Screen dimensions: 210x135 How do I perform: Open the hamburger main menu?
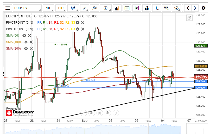tap(8, 8)
